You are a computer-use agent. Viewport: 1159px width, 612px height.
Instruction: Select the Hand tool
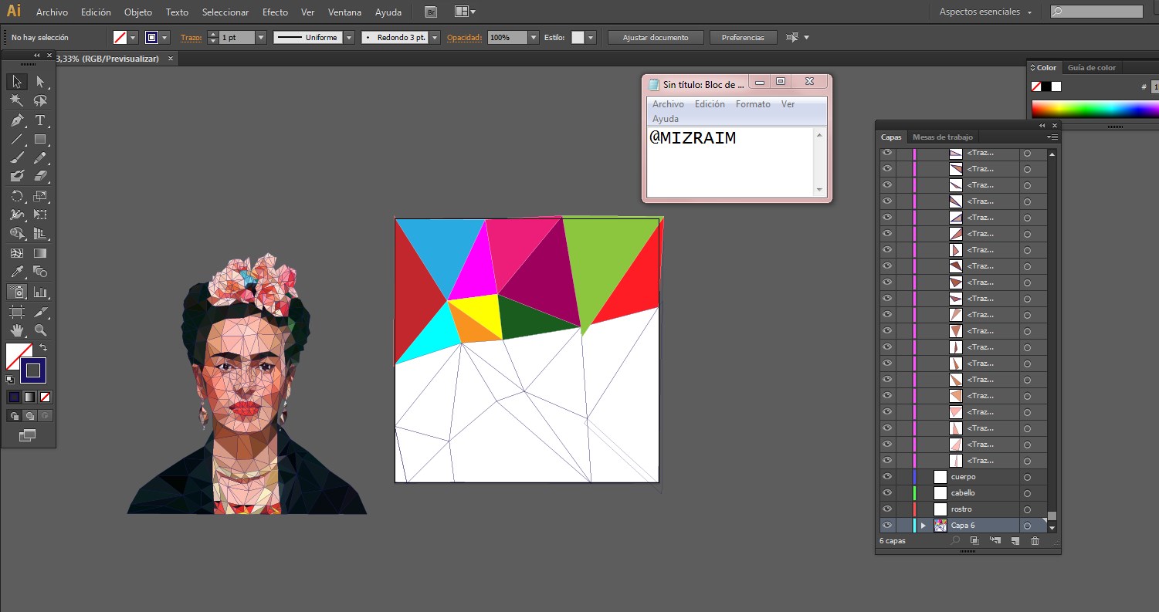point(17,330)
